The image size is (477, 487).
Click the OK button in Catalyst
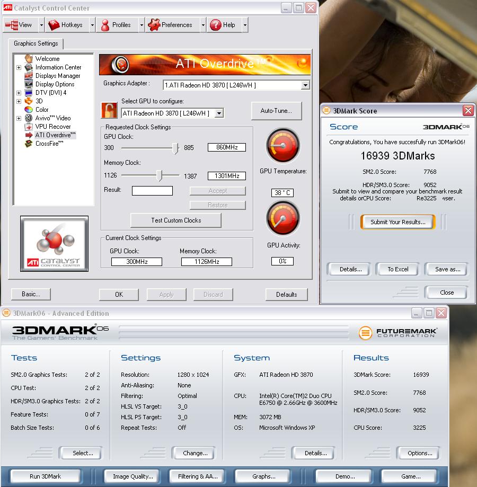[119, 295]
